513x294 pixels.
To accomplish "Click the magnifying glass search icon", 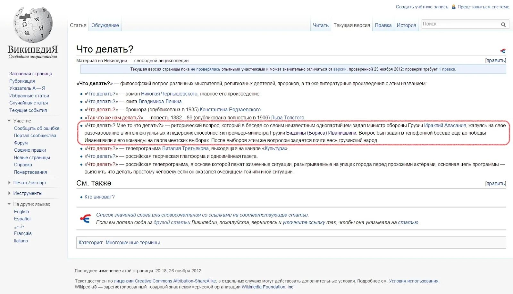I will point(503,24).
